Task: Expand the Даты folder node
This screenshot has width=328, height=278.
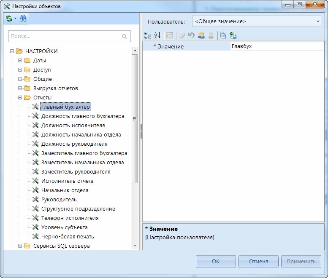Action: (20, 61)
